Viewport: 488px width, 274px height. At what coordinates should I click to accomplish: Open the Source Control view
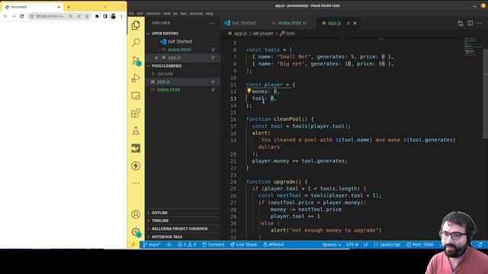(x=136, y=60)
